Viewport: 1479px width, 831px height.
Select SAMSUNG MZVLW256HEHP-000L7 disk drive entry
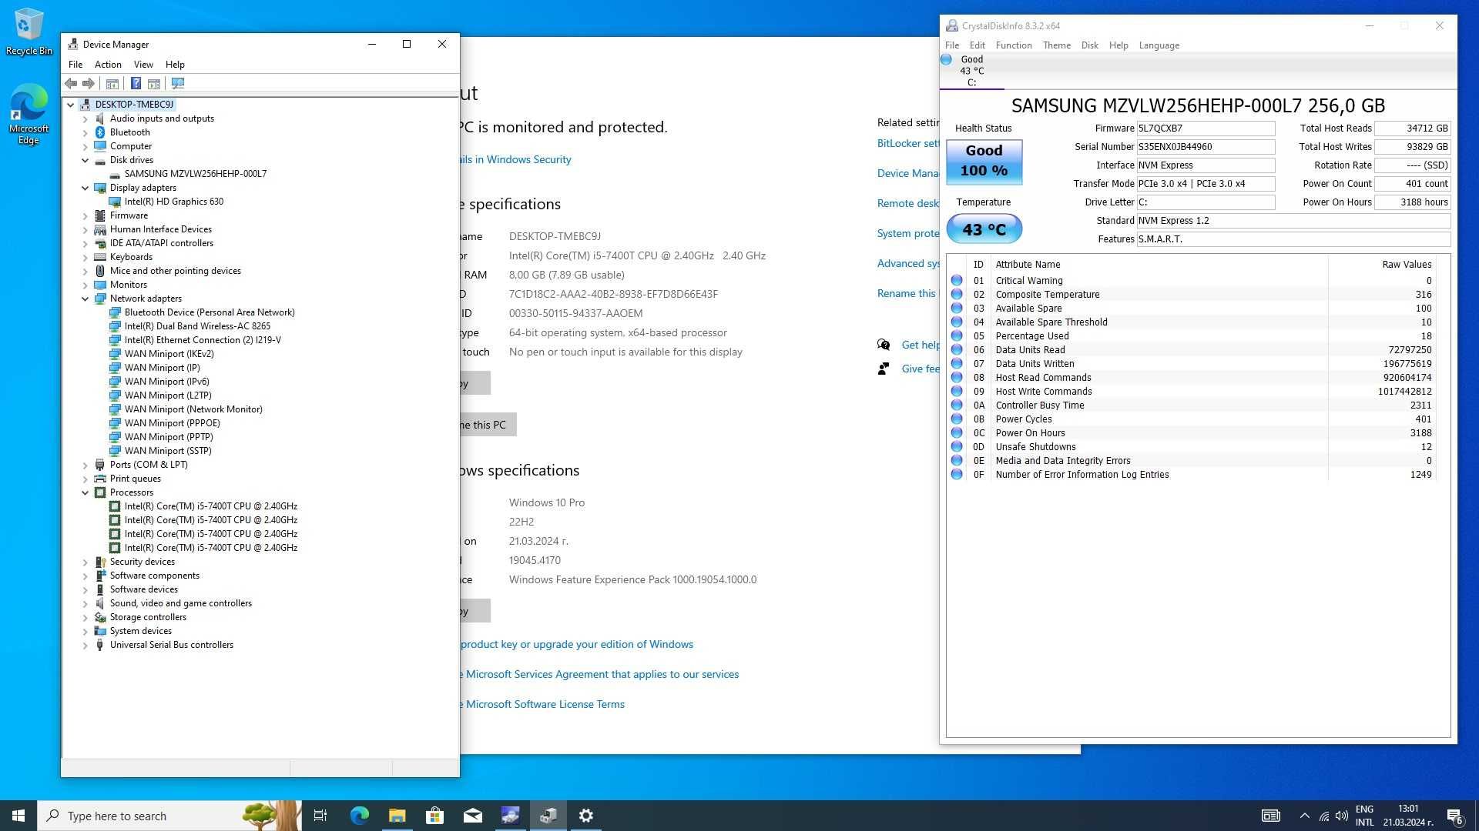tap(196, 174)
